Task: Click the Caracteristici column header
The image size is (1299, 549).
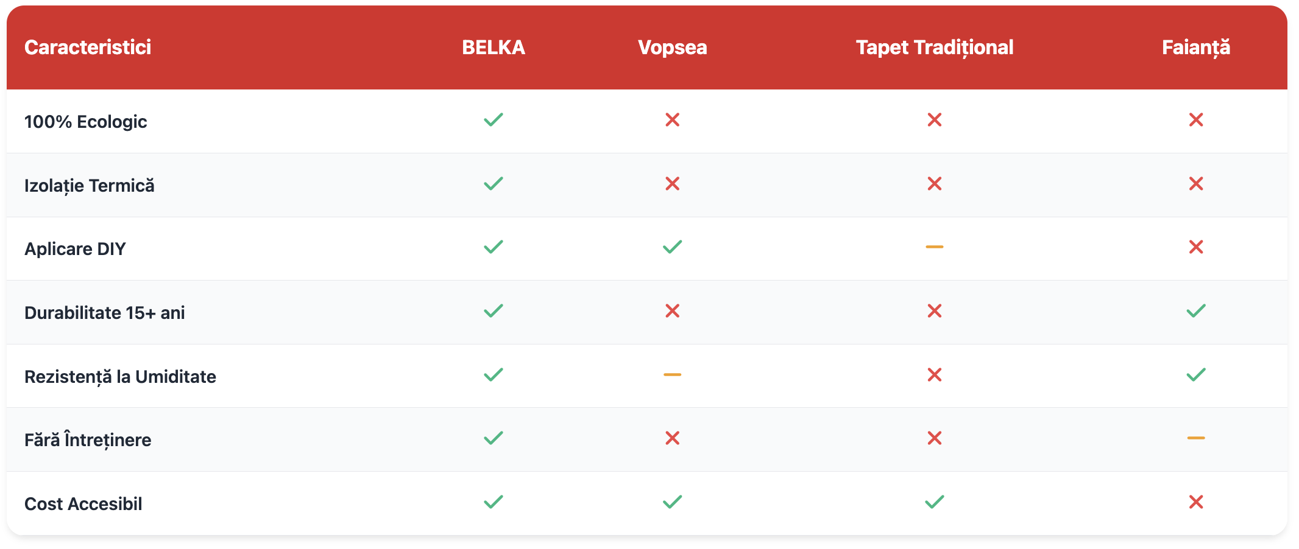Action: coord(88,47)
